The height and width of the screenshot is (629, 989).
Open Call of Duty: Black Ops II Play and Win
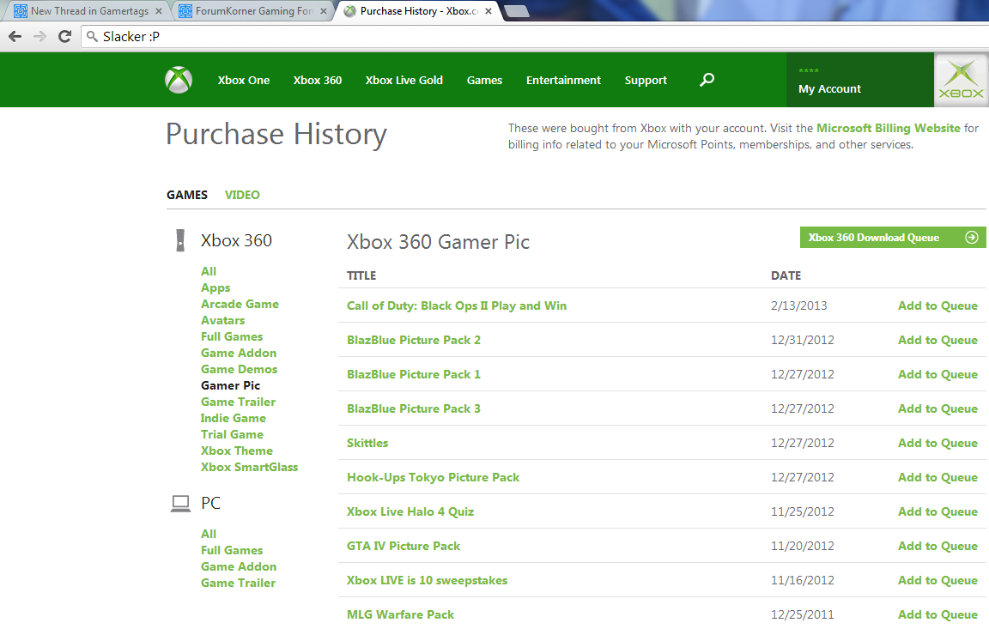pos(457,305)
